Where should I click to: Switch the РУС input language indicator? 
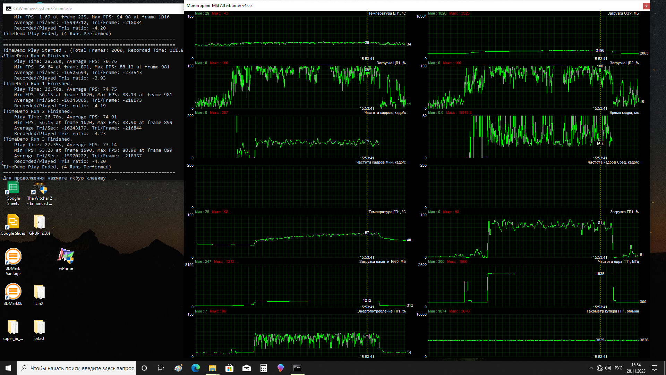point(618,368)
